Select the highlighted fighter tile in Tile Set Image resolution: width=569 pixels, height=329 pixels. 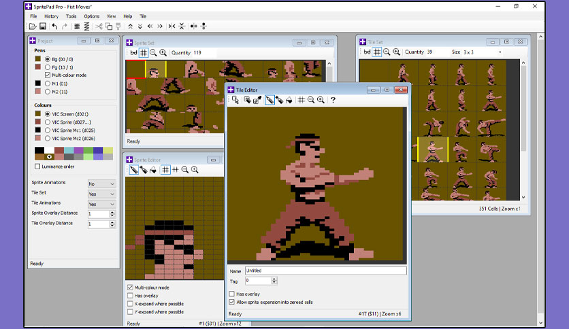(x=433, y=150)
